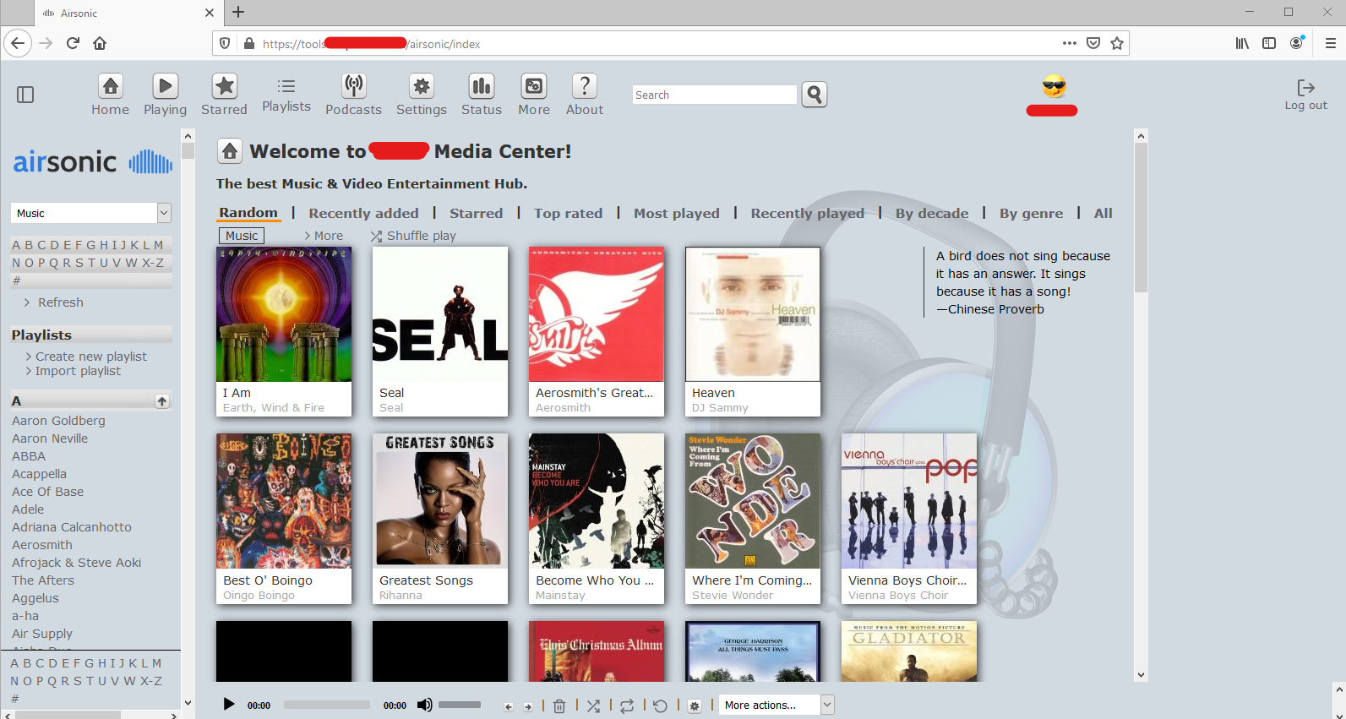This screenshot has width=1346, height=719.
Task: Toggle the left sidebar panel
Action: click(x=25, y=95)
